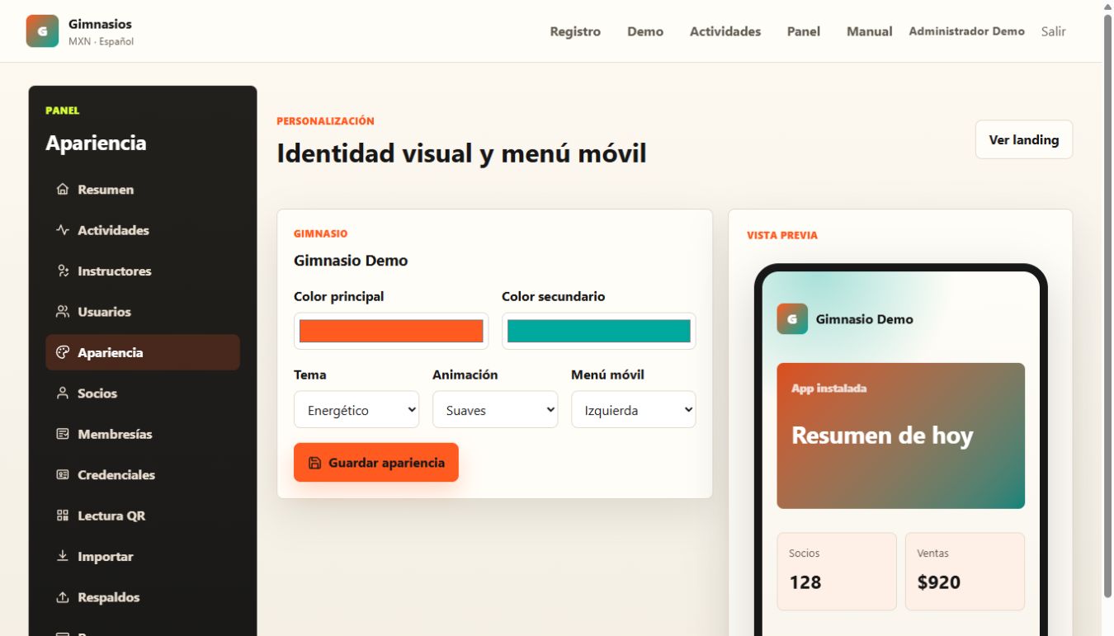
Task: Click the QR code icon beside Lectura QR
Action: [x=63, y=516]
